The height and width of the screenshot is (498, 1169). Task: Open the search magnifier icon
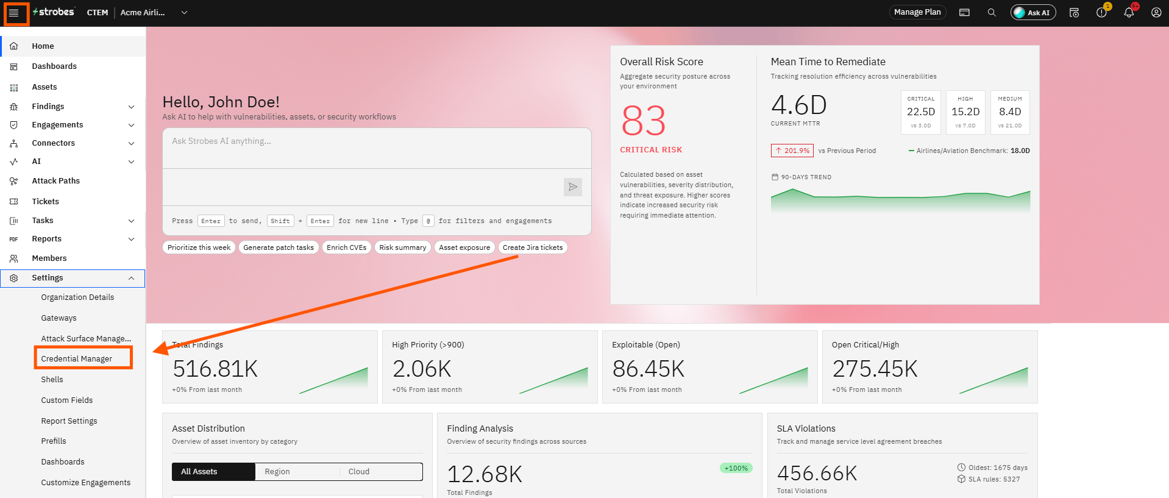click(992, 13)
